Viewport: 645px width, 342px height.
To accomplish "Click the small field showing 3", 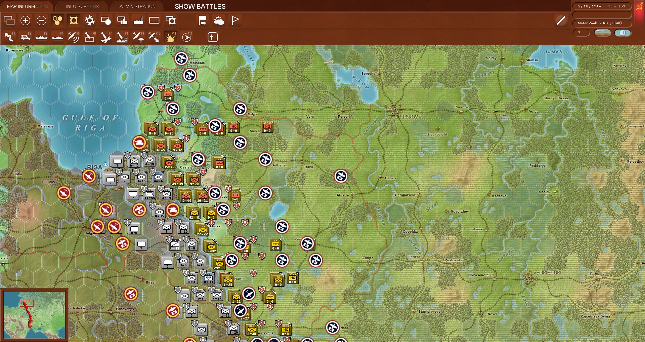I will (x=581, y=33).
